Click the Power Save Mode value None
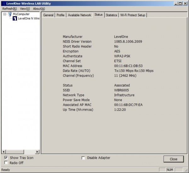Image resolution: width=189 pixels, height=173 pixels. 118,100
